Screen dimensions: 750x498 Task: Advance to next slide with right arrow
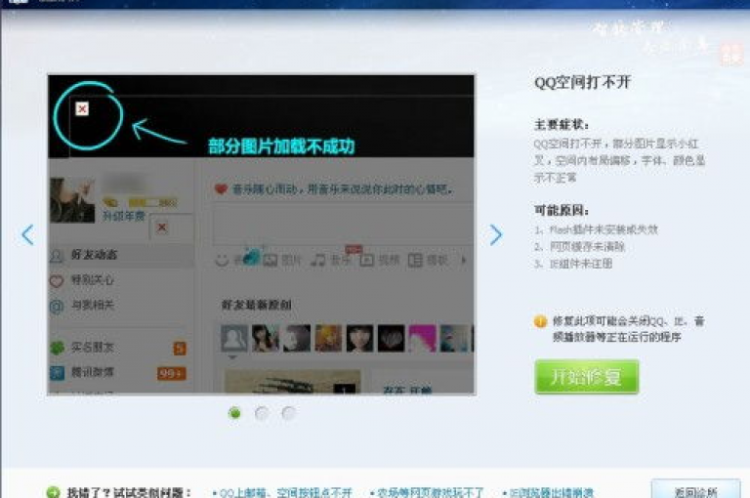pyautogui.click(x=496, y=235)
